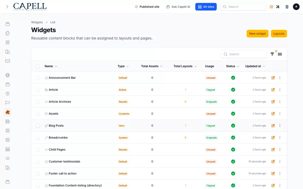The width and height of the screenshot is (303, 189).
Task: Open the table filter funnel icon
Action: [x=272, y=54]
